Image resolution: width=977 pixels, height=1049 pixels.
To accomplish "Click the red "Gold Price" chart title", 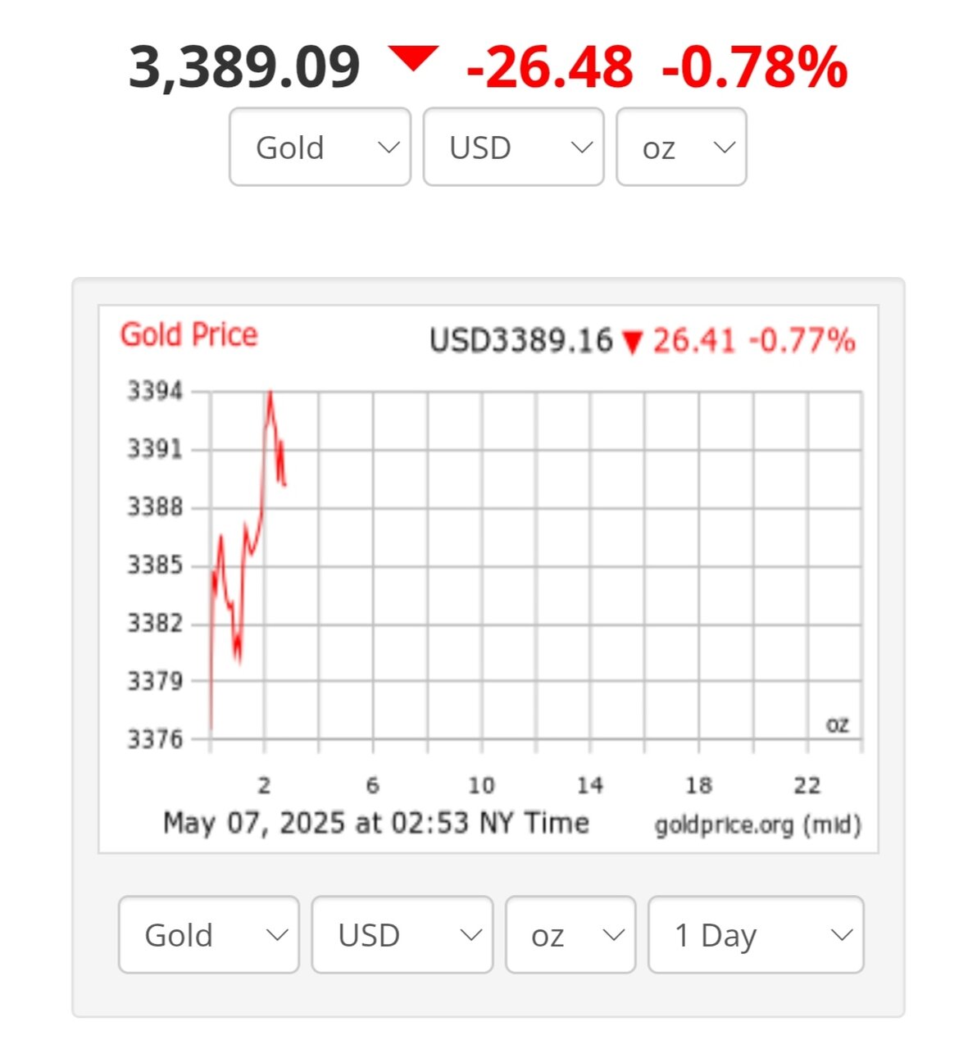I will click(x=189, y=335).
